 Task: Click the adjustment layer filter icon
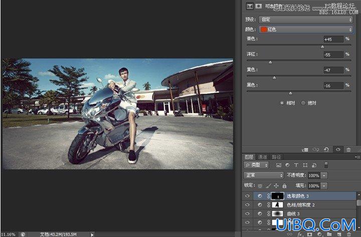[x=287, y=165]
